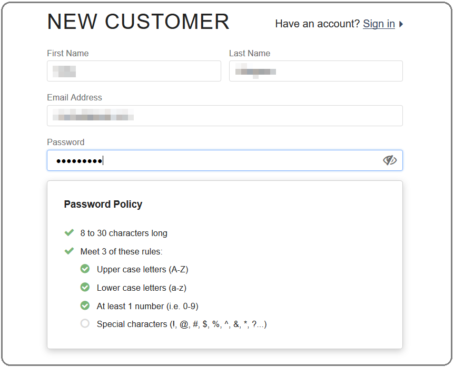Click the NEW CUSTOMER heading
Image resolution: width=454 pixels, height=367 pixels.
point(139,22)
